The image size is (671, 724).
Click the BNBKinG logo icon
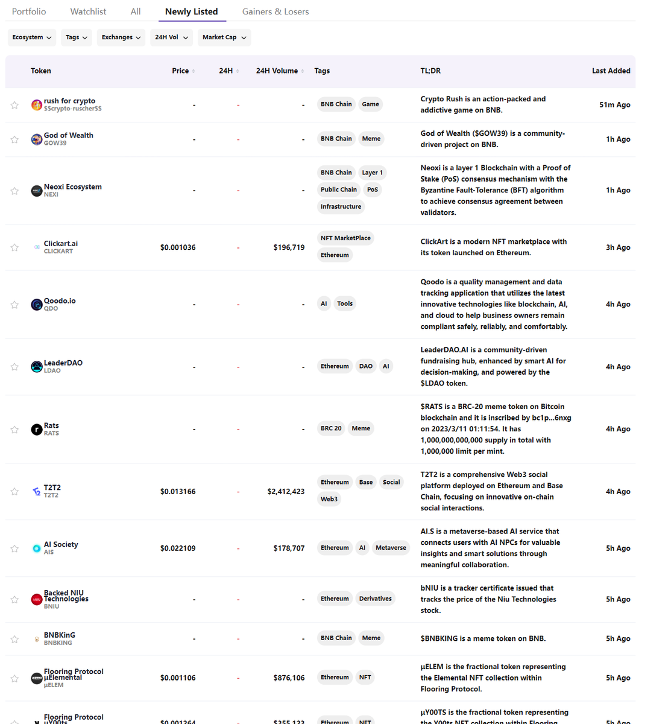click(x=37, y=639)
